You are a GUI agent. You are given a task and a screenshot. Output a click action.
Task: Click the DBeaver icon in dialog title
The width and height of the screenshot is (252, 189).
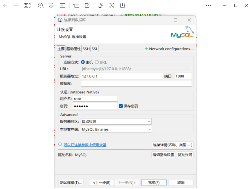click(x=60, y=20)
